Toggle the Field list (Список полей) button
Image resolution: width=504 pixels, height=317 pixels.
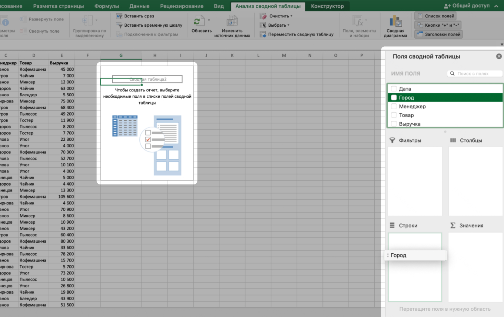point(435,16)
